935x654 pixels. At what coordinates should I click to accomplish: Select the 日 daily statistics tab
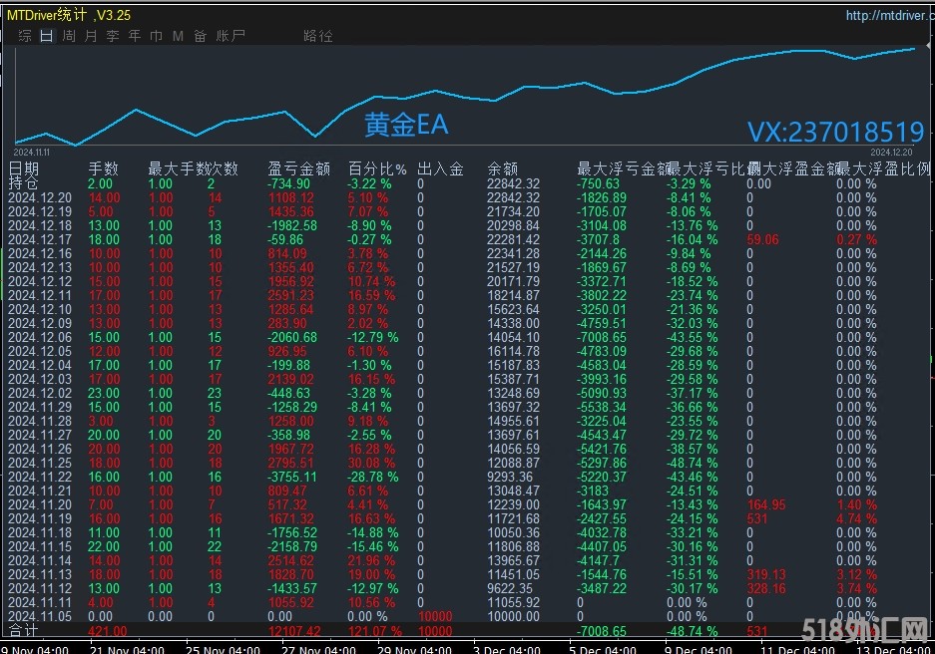coord(47,36)
